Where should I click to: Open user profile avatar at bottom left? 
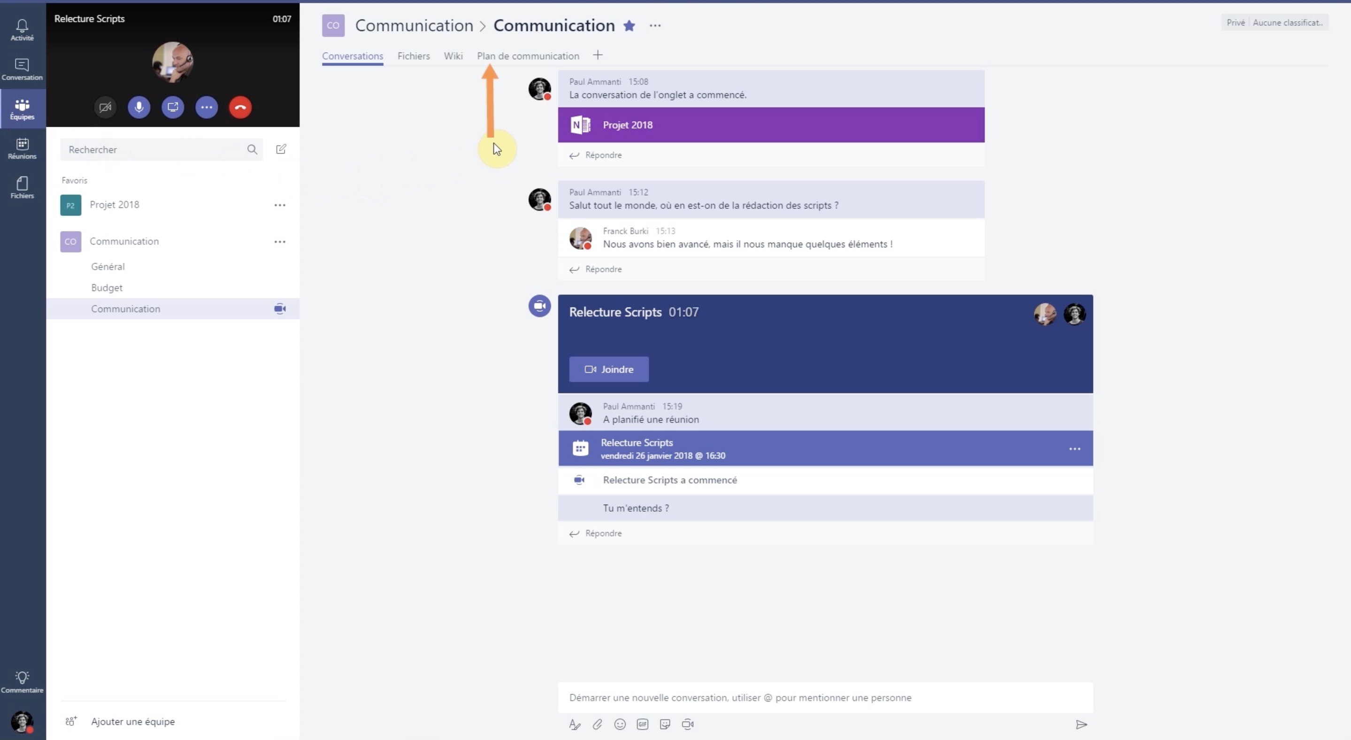(x=22, y=722)
